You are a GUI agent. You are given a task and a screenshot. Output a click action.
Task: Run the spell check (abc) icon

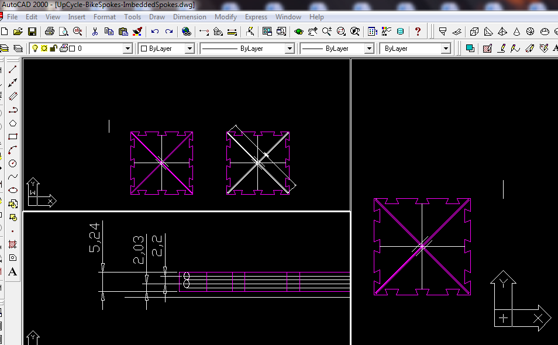[78, 32]
